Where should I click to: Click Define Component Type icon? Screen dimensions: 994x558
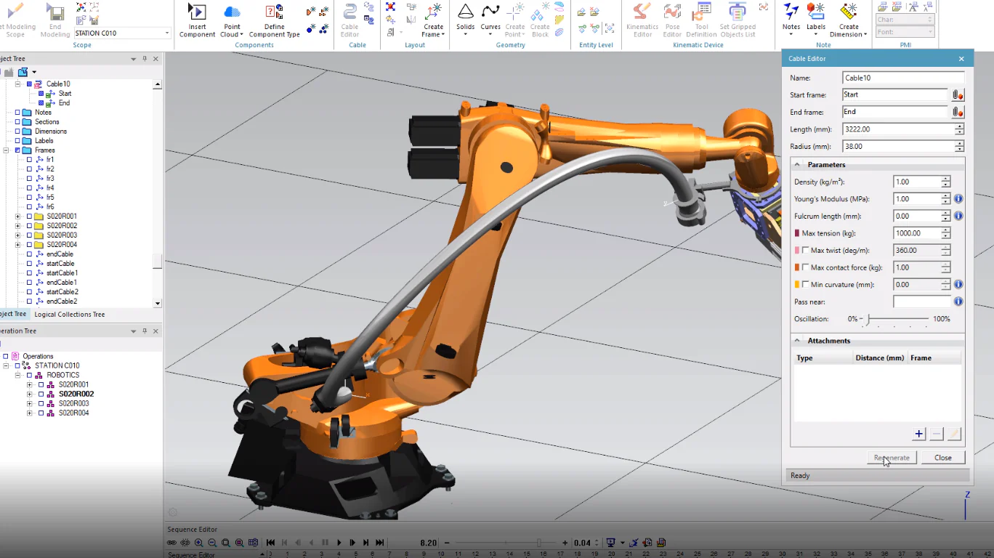coord(274,12)
